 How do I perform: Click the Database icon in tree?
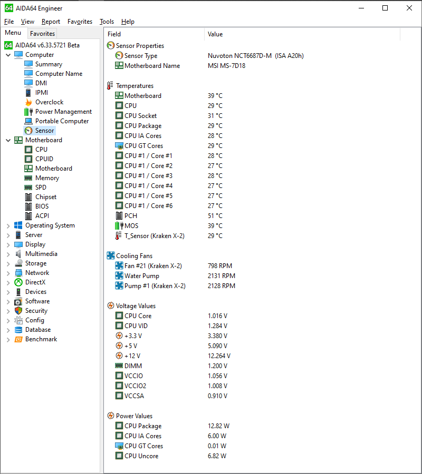pos(18,330)
